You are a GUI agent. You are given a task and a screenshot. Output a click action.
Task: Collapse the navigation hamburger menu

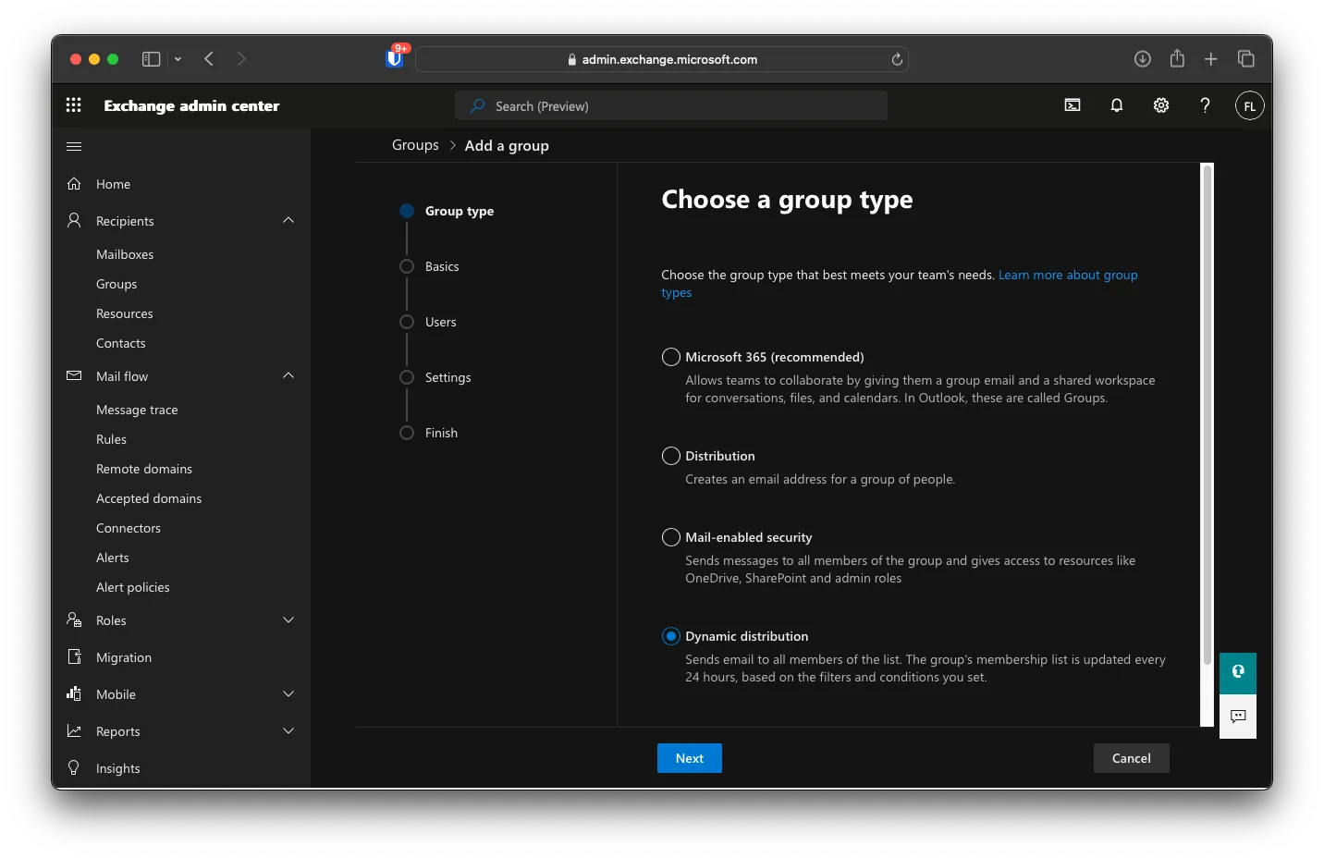[x=74, y=146]
